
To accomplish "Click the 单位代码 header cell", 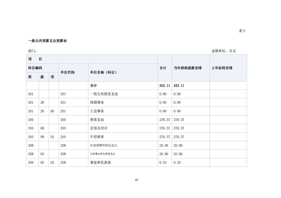I will (73, 72).
